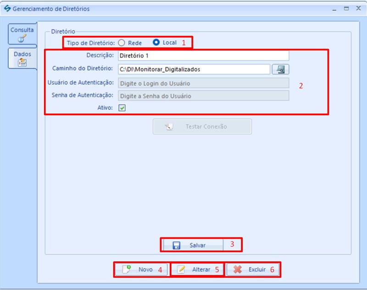Click into the Descrição text field
Image resolution: width=367 pixels, height=290 pixels.
tap(203, 56)
